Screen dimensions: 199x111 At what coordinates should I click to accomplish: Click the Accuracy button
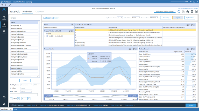[165, 18]
